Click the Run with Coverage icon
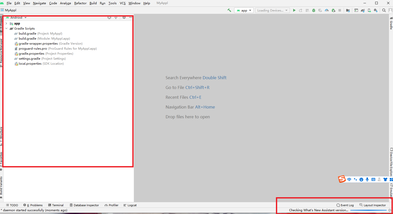The image size is (393, 214). click(320, 10)
